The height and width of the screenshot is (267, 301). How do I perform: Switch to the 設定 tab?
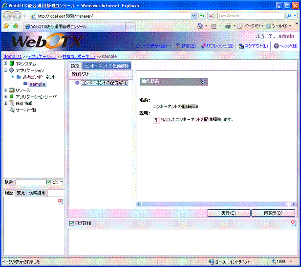coord(75,66)
